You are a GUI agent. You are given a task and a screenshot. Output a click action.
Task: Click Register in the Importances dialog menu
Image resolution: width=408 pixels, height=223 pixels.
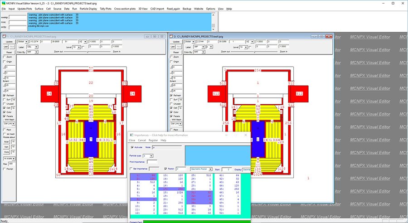point(153,140)
